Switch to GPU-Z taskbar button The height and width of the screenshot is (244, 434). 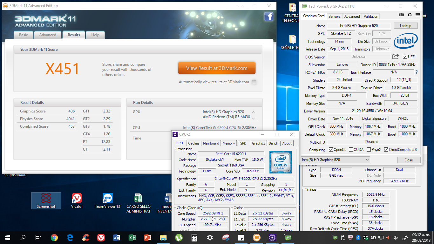(x=288, y=237)
